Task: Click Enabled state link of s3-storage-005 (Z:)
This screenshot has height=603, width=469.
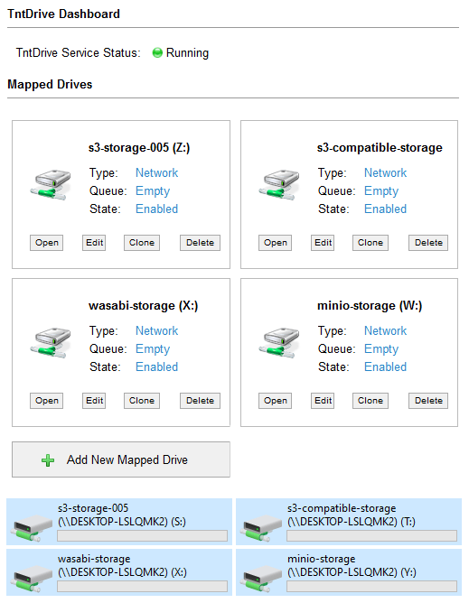Action: click(x=156, y=209)
